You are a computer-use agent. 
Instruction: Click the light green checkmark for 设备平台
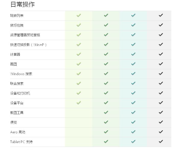(x=79, y=103)
